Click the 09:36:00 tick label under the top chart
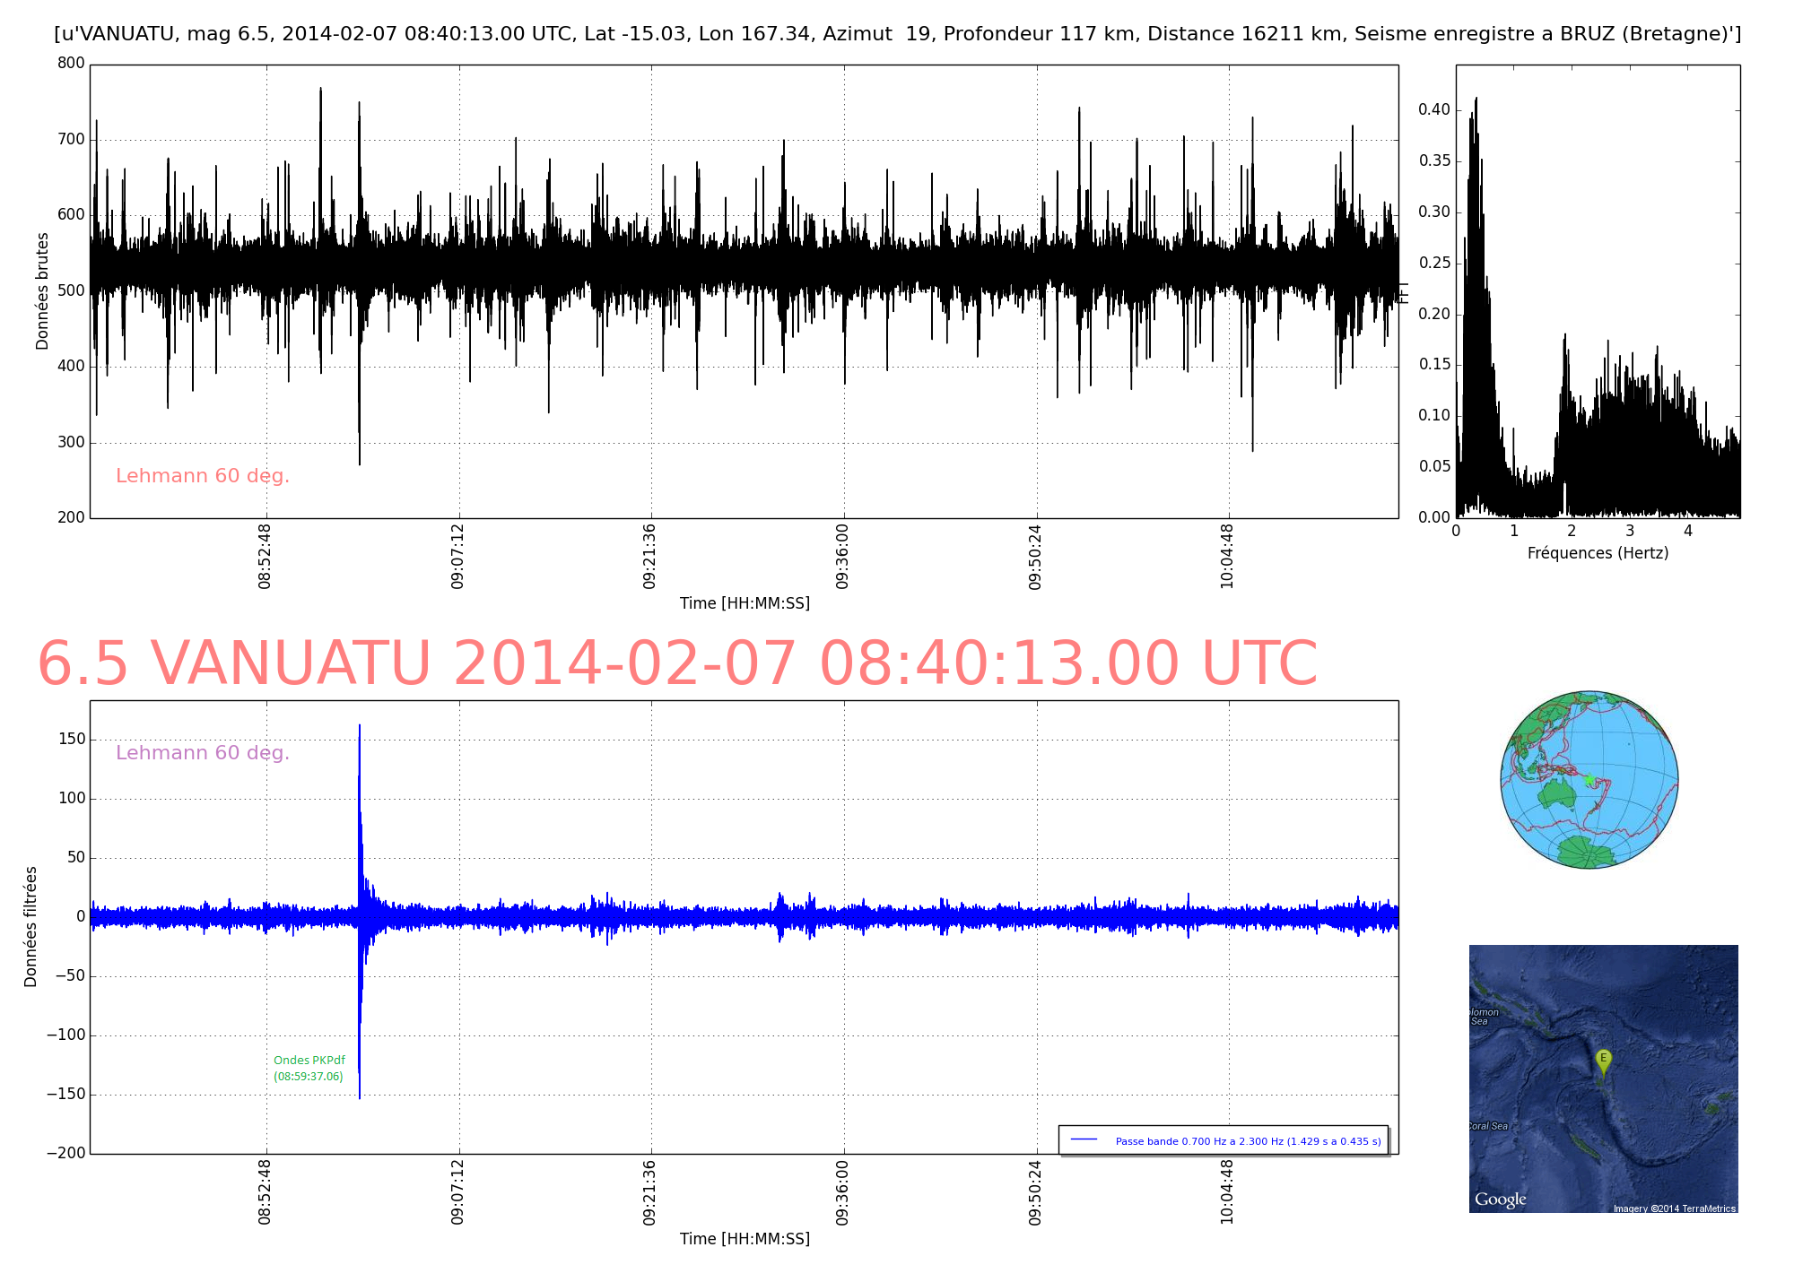The height and width of the screenshot is (1282, 1794). point(842,556)
